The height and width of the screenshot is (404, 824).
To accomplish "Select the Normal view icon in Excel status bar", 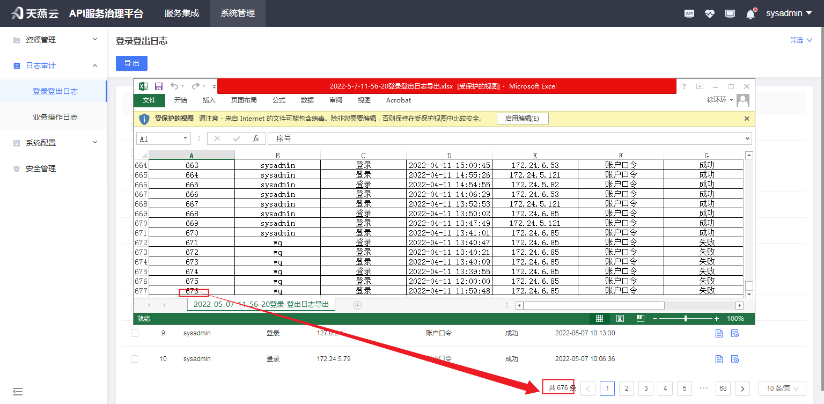I will click(x=599, y=318).
